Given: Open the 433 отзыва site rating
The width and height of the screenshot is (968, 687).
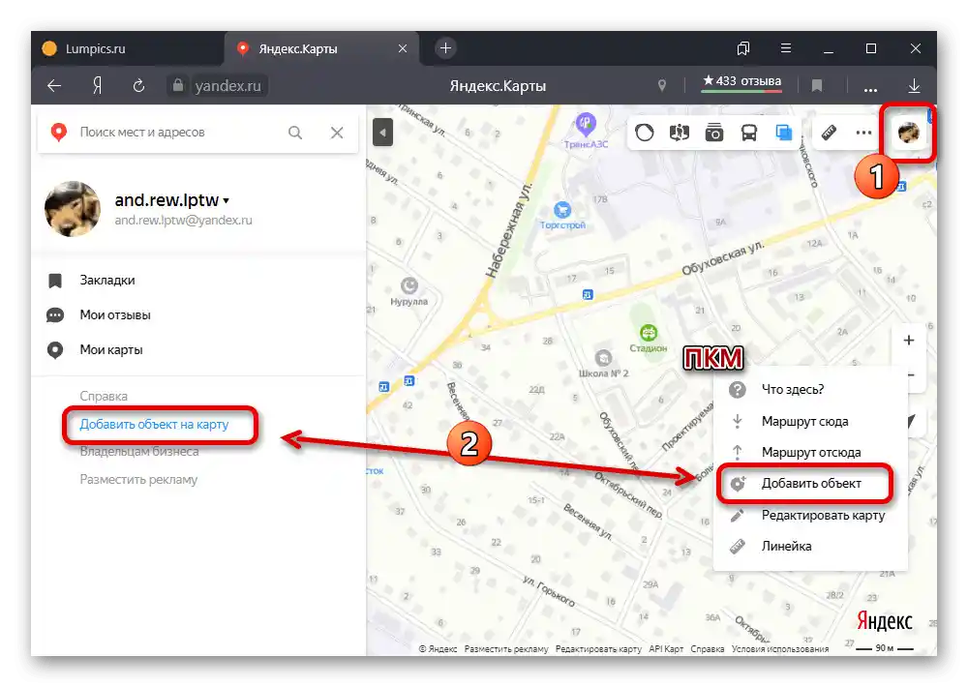Looking at the screenshot, I should [x=742, y=81].
